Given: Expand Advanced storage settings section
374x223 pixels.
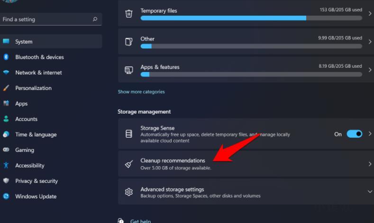Looking at the screenshot, I should coord(370,192).
